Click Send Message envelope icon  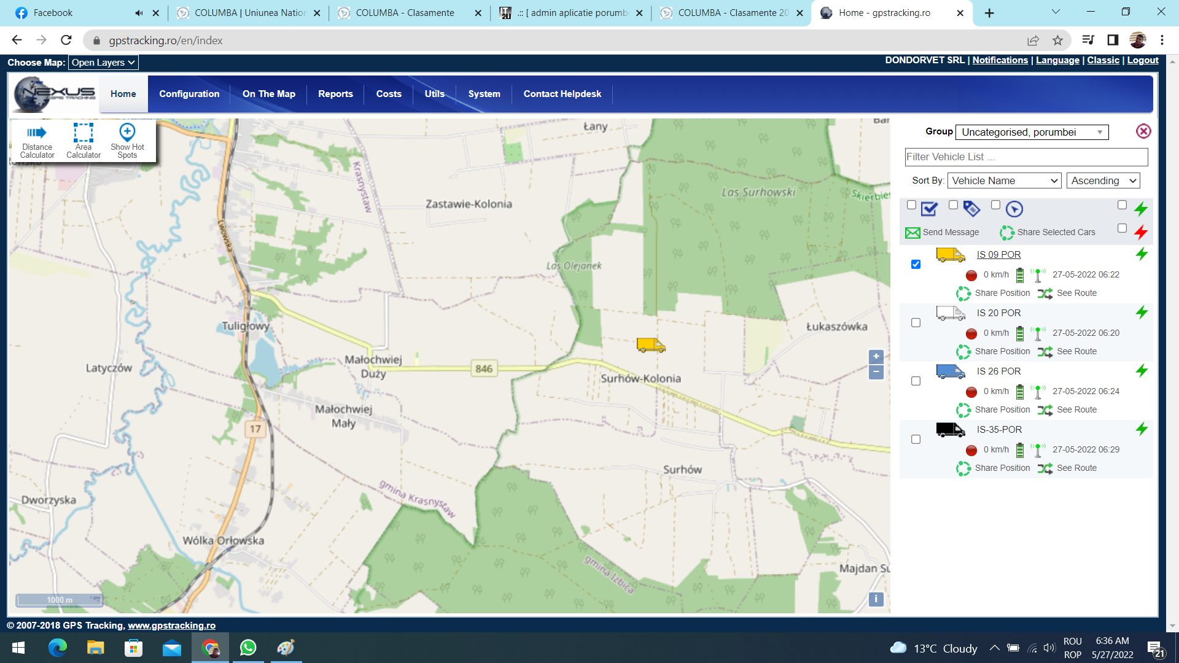[912, 233]
